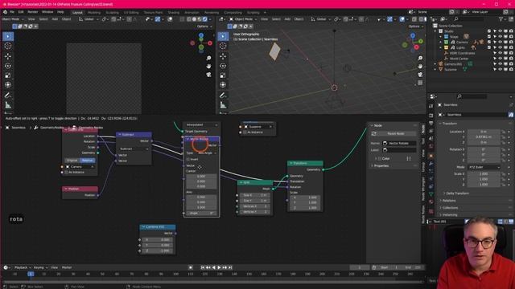The height and width of the screenshot is (289, 515).
Task: Select the Scale tool in right viewport toolbar
Action: click(x=223, y=75)
